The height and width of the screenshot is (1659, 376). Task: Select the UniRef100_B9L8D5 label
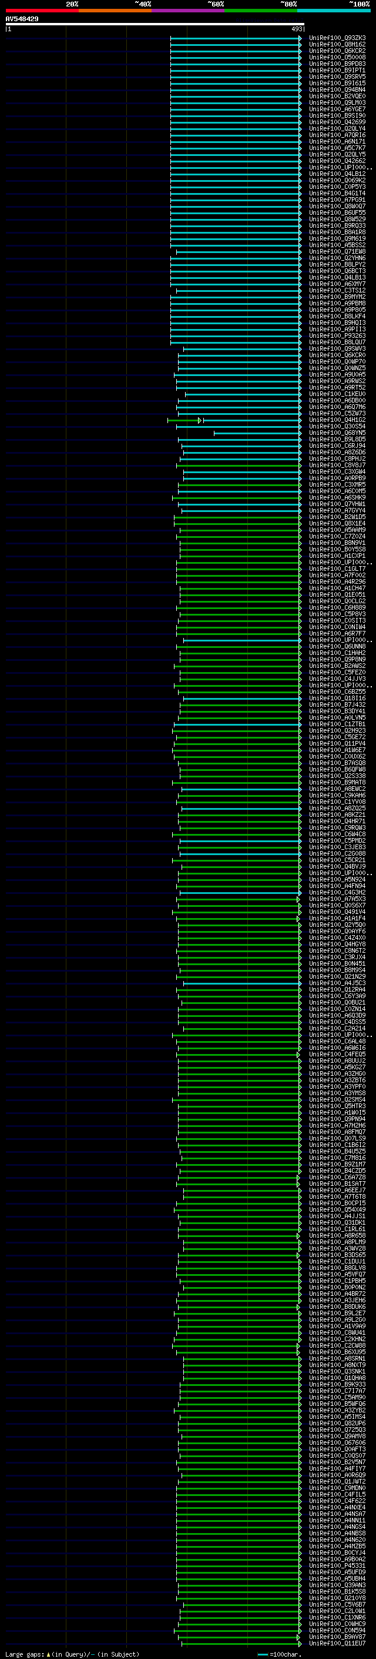point(337,440)
